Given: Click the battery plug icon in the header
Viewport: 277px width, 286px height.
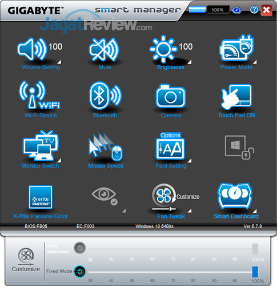Looking at the screenshot, I should point(237,10).
